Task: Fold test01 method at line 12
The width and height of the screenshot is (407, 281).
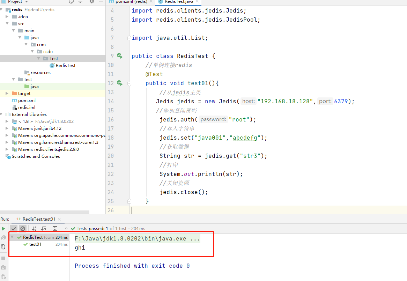Action: pos(129,83)
